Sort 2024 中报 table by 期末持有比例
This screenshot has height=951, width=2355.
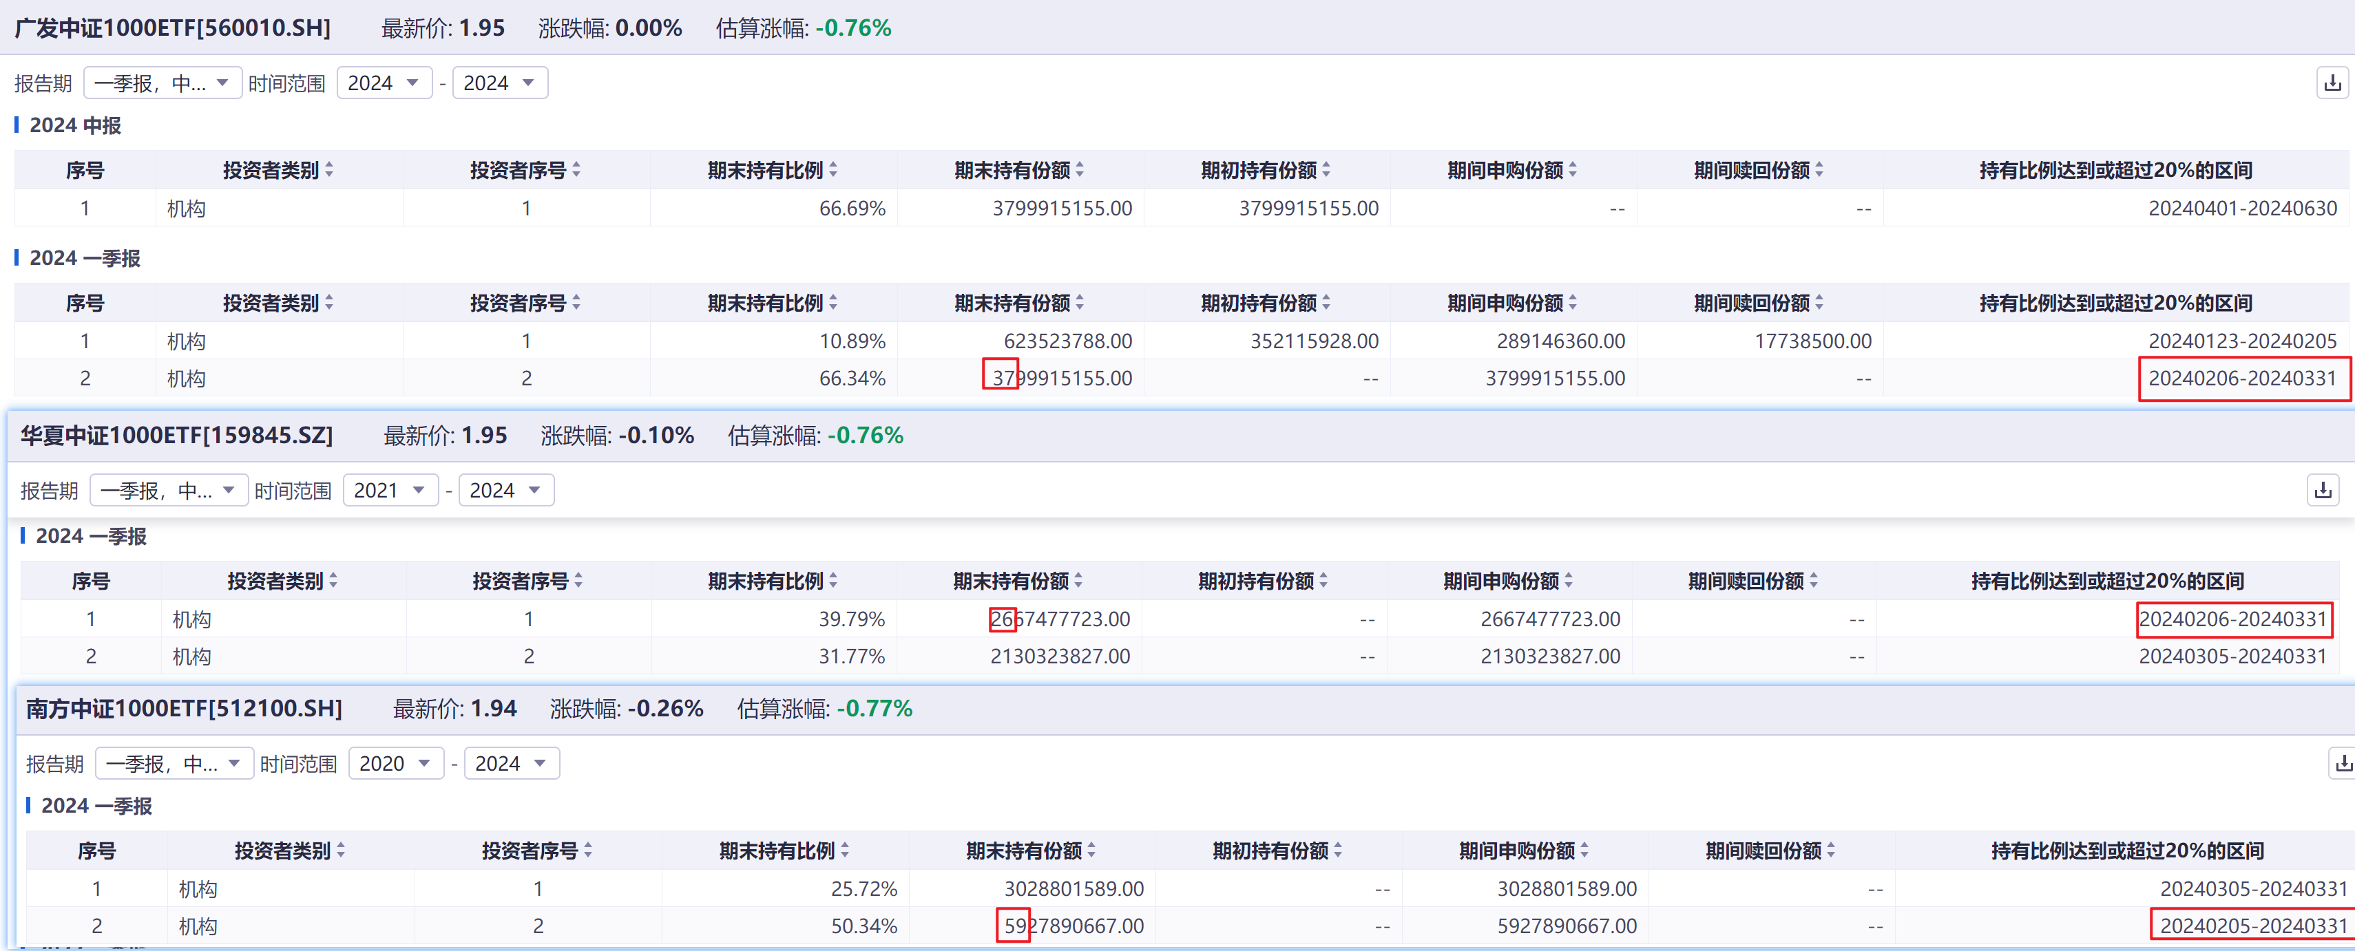773,170
